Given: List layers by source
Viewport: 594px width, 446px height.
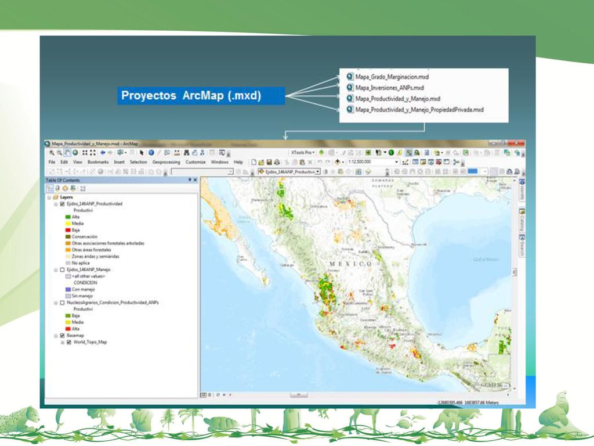Looking at the screenshot, I should tap(57, 189).
